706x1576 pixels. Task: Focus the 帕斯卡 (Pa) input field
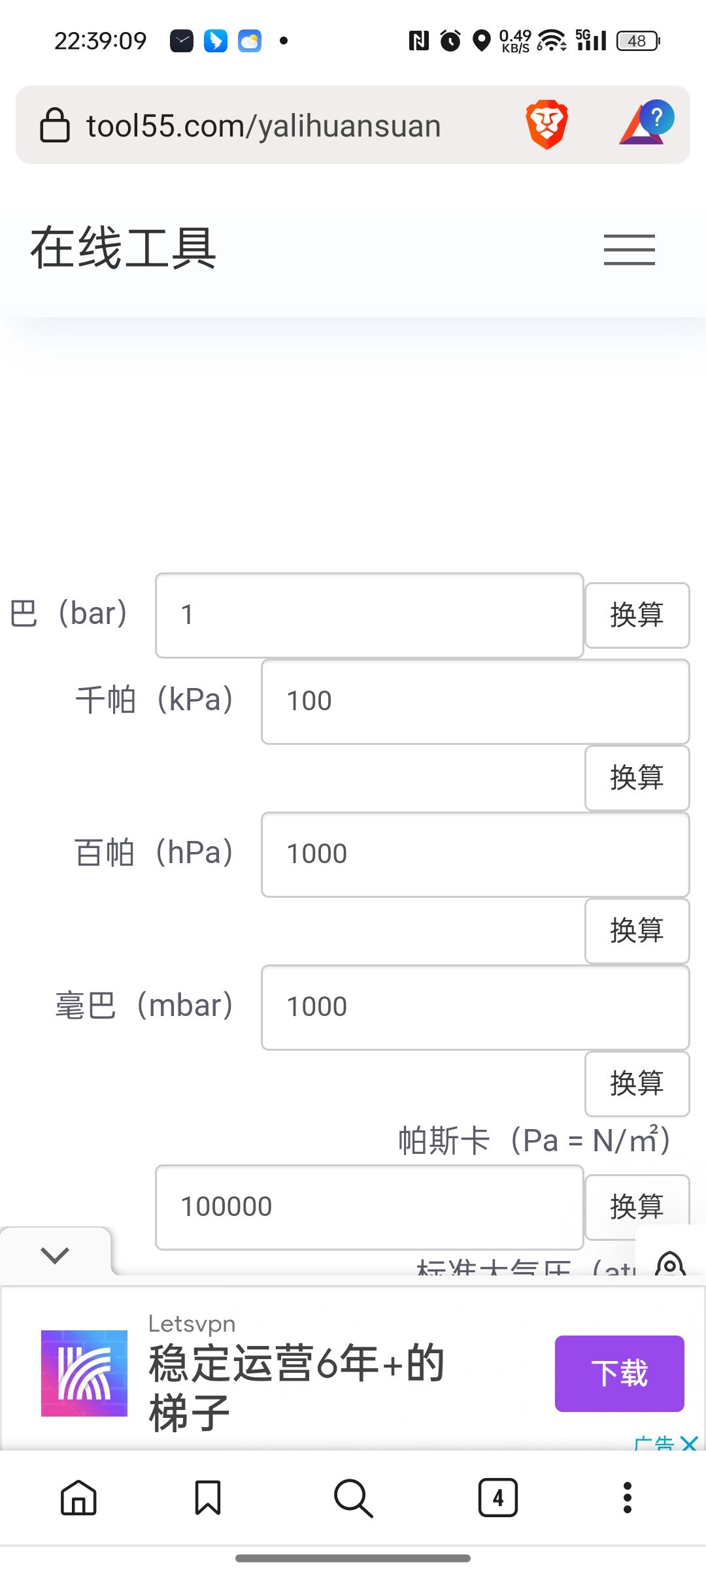pyautogui.click(x=369, y=1207)
